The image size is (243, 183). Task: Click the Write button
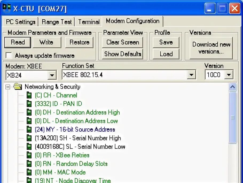pyautogui.click(x=46, y=42)
